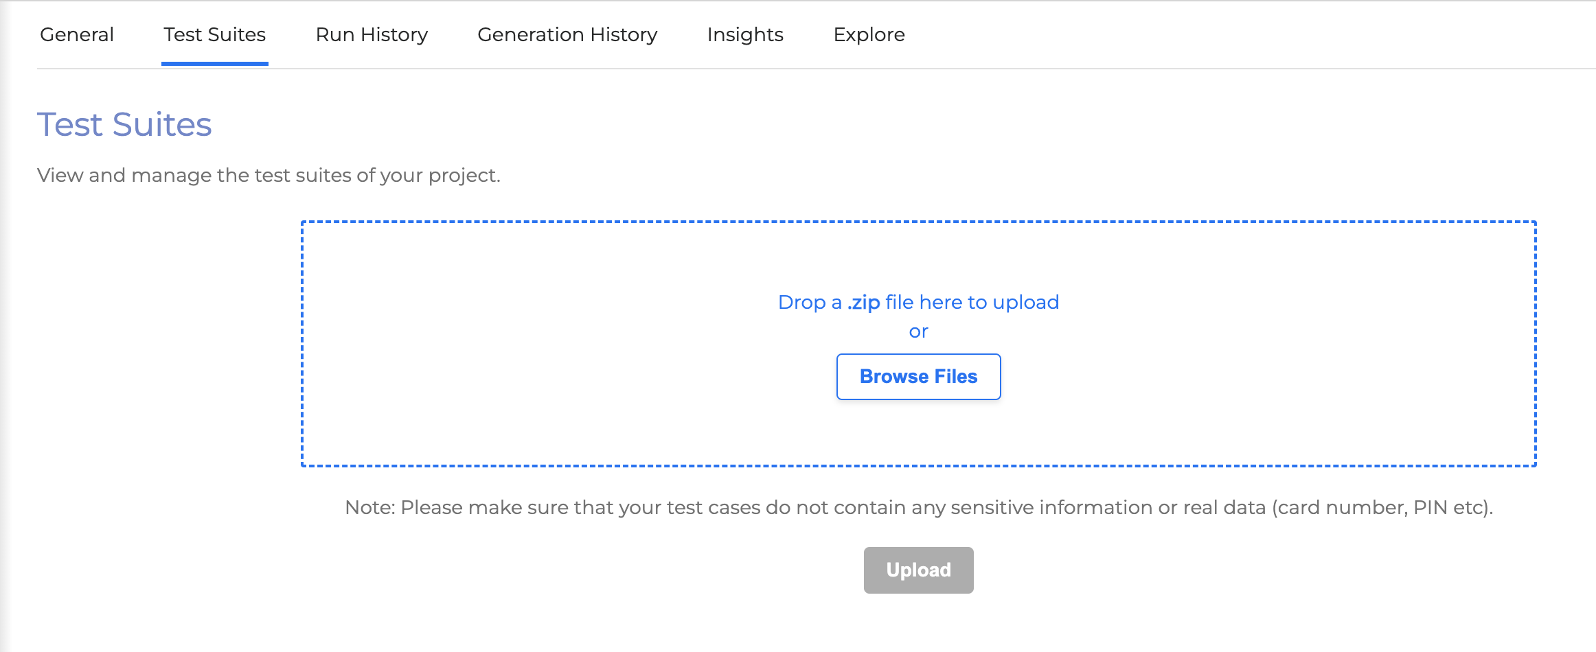The width and height of the screenshot is (1596, 652).
Task: Click the word 'project' in the description
Action: point(462,176)
